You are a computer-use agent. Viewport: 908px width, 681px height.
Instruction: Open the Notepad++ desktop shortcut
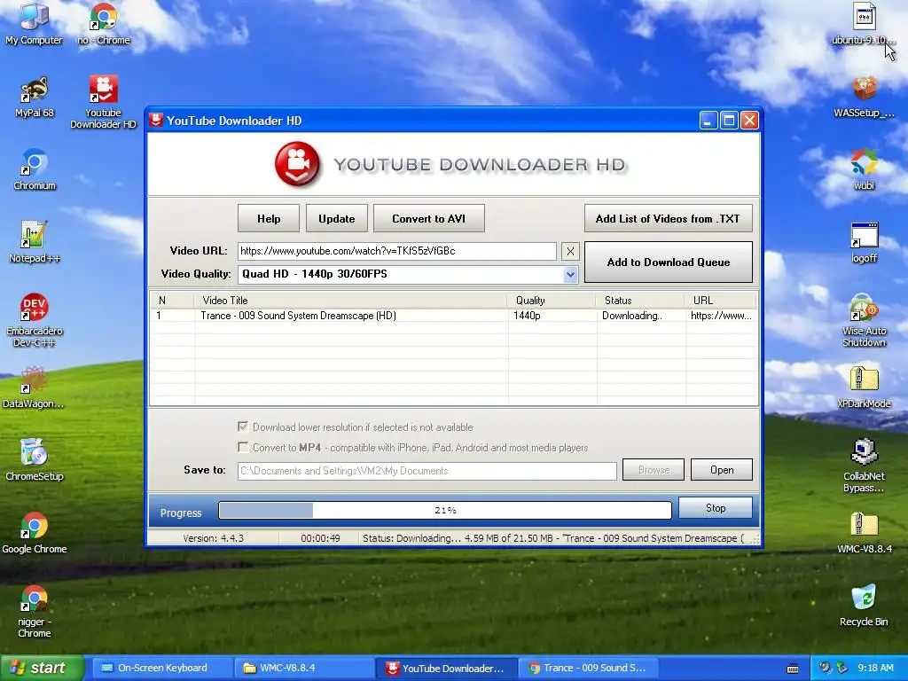point(35,243)
